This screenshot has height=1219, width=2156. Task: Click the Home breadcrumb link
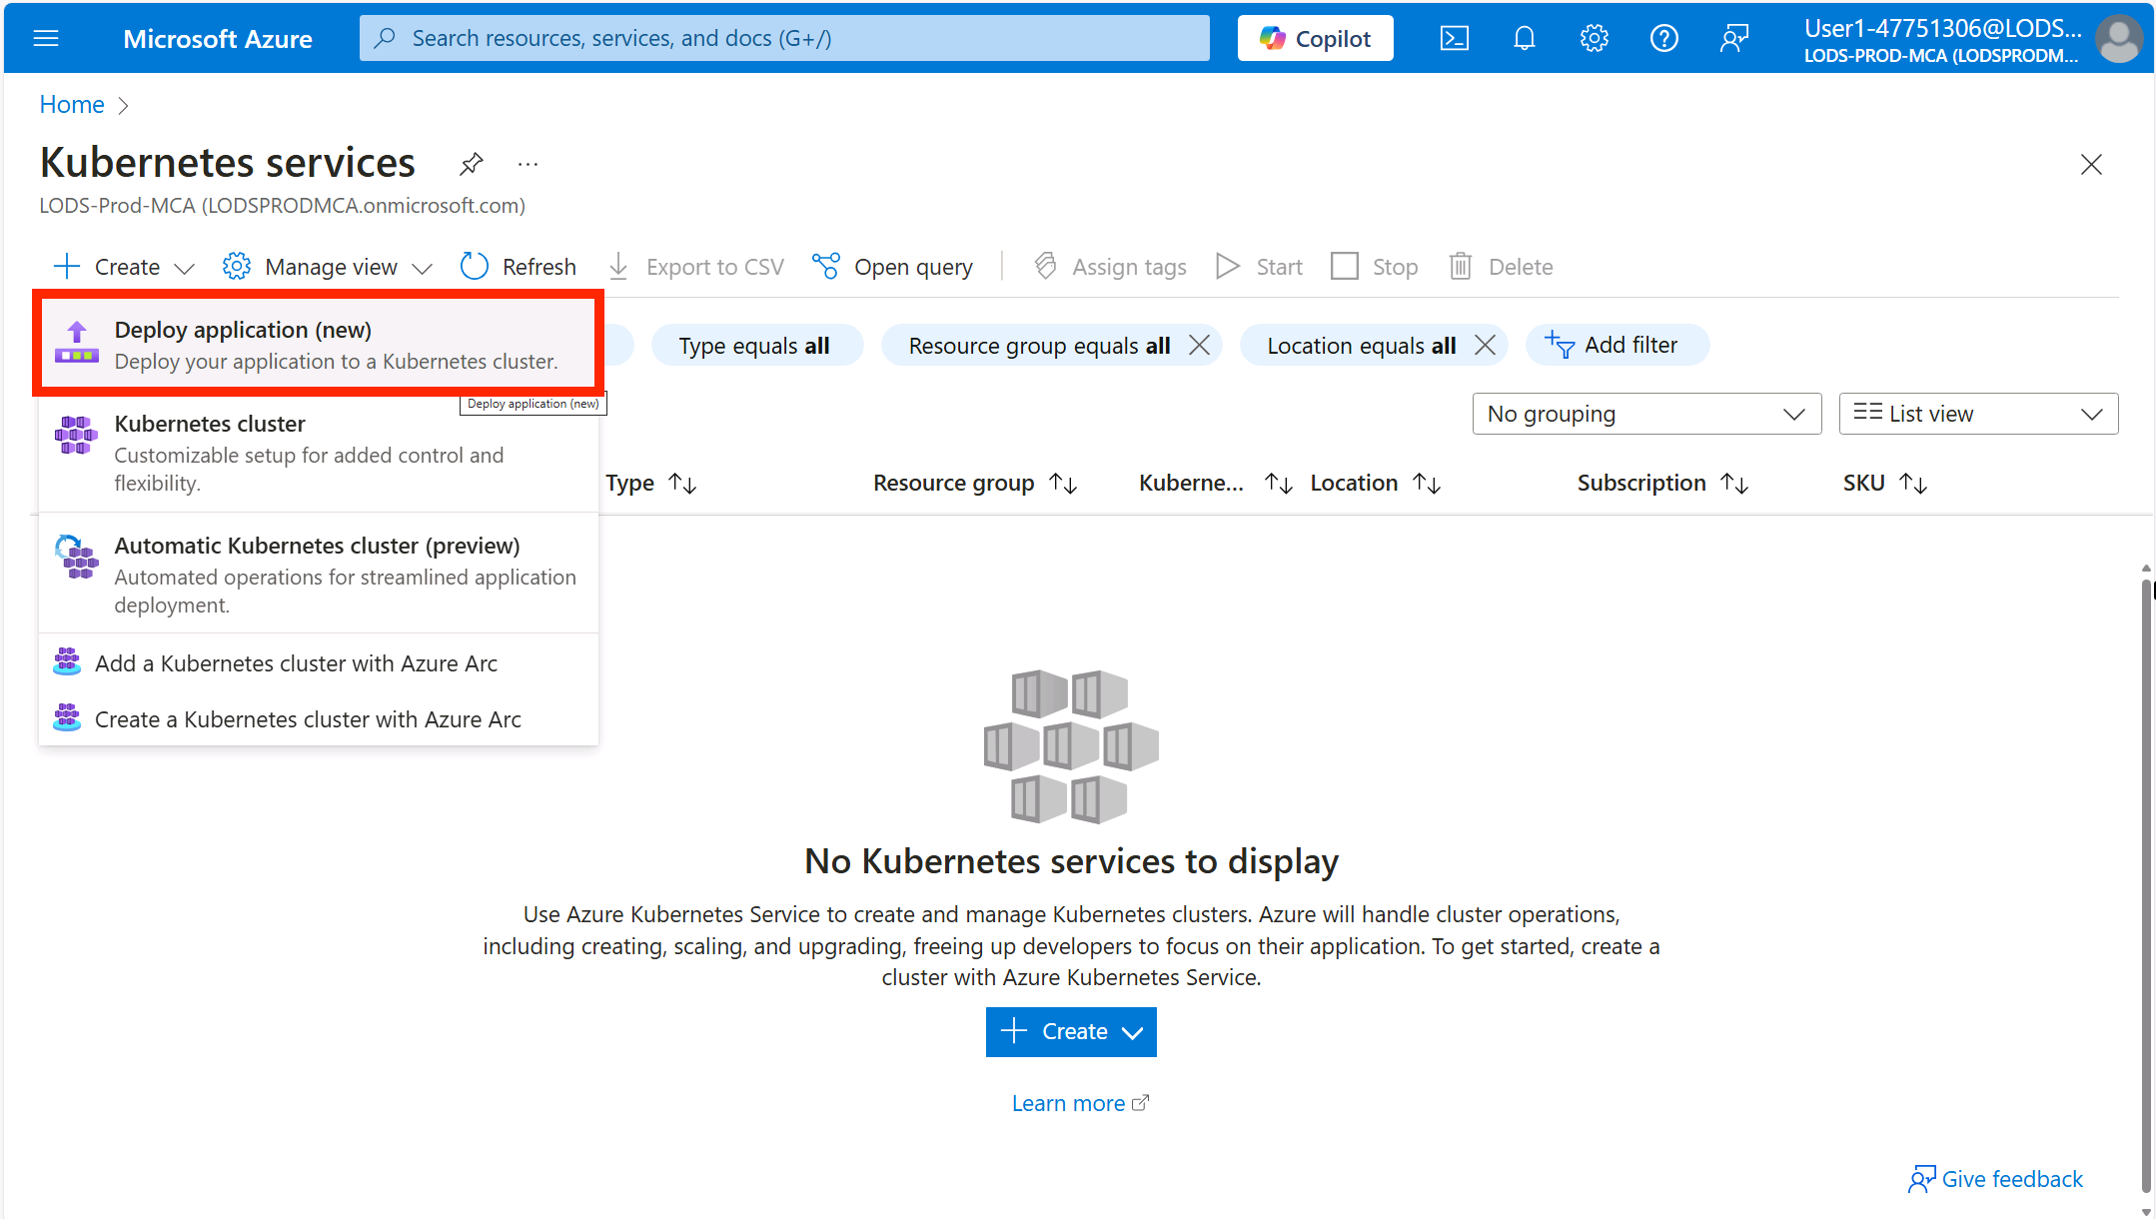click(72, 105)
